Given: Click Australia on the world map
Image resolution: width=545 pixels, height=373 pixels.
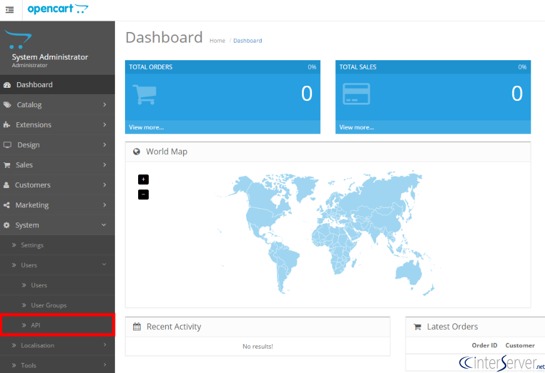Looking at the screenshot, I should click(x=408, y=272).
